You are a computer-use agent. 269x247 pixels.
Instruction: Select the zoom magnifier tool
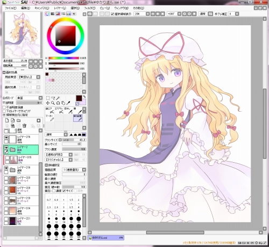click(x=53, y=103)
